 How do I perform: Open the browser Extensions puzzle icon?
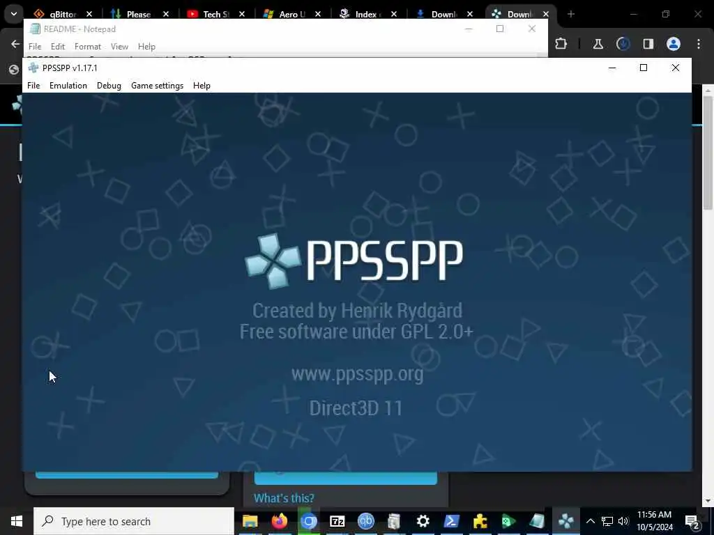click(561, 44)
